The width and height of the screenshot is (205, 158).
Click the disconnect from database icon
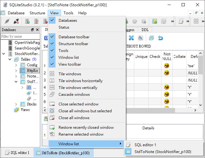[x=16, y=21]
